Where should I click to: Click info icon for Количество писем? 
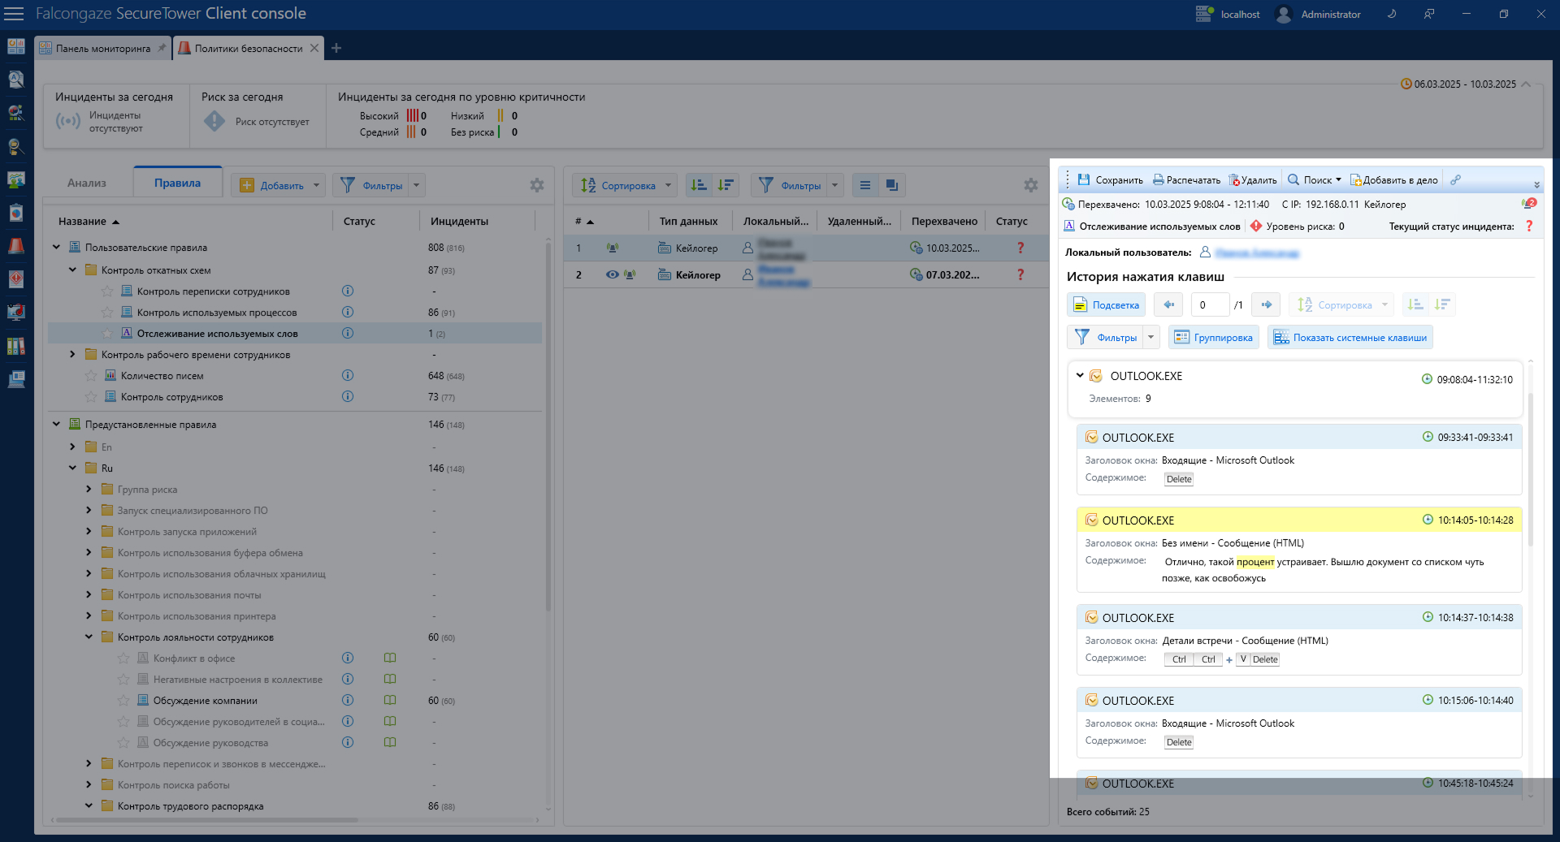pos(348,375)
